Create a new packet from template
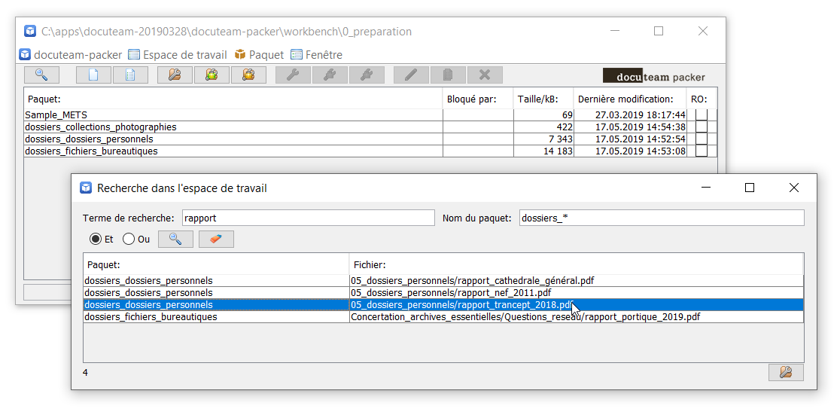837x409 pixels. tap(131, 75)
